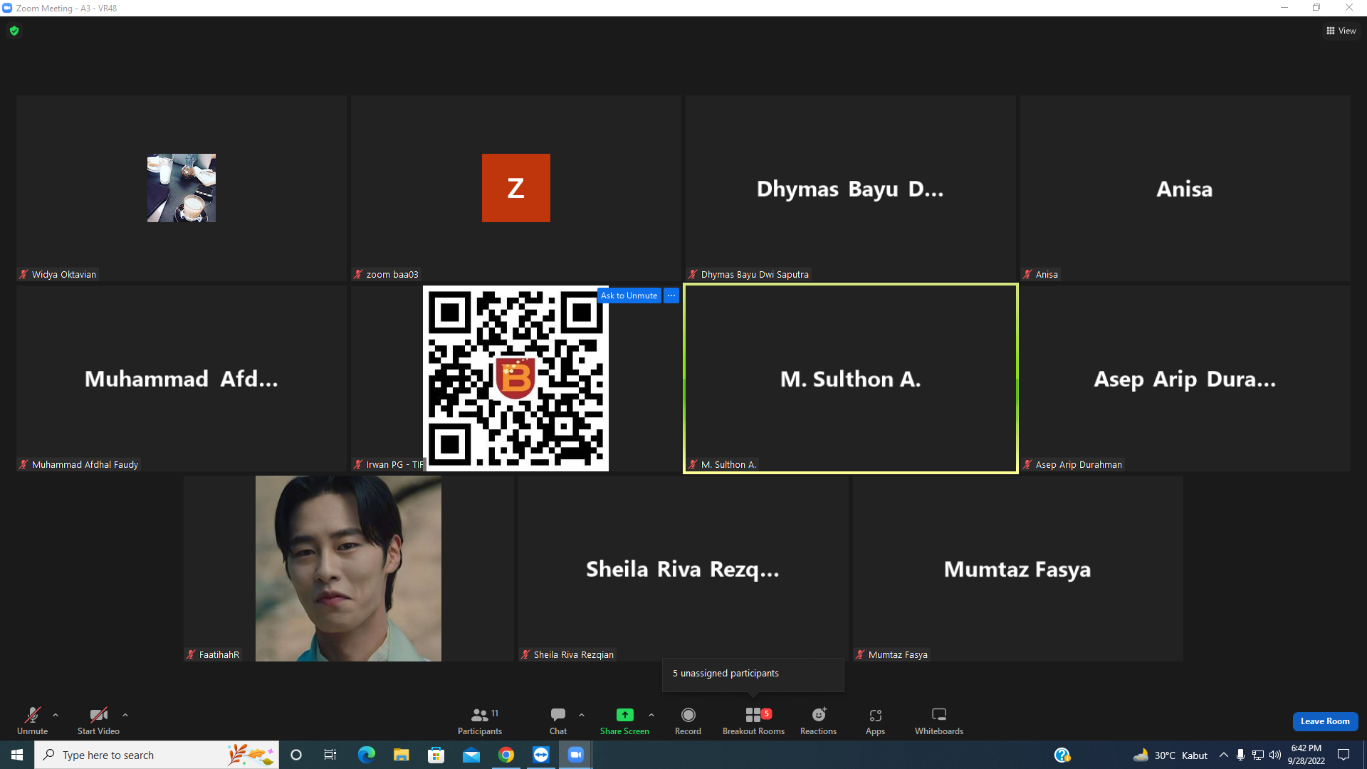Select Widya Oktavian's video tile picture

click(x=182, y=188)
